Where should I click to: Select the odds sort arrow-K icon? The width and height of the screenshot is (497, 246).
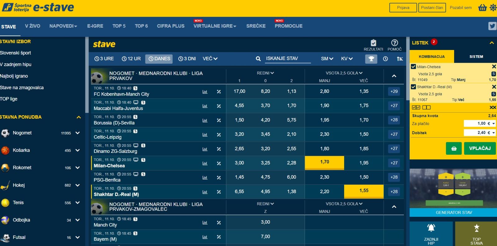400,59
